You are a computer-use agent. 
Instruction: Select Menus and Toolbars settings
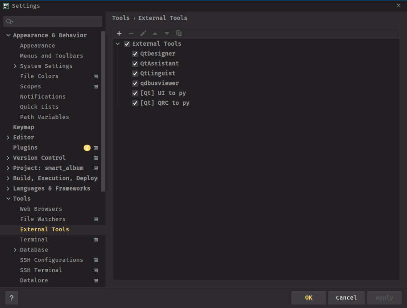tap(52, 56)
